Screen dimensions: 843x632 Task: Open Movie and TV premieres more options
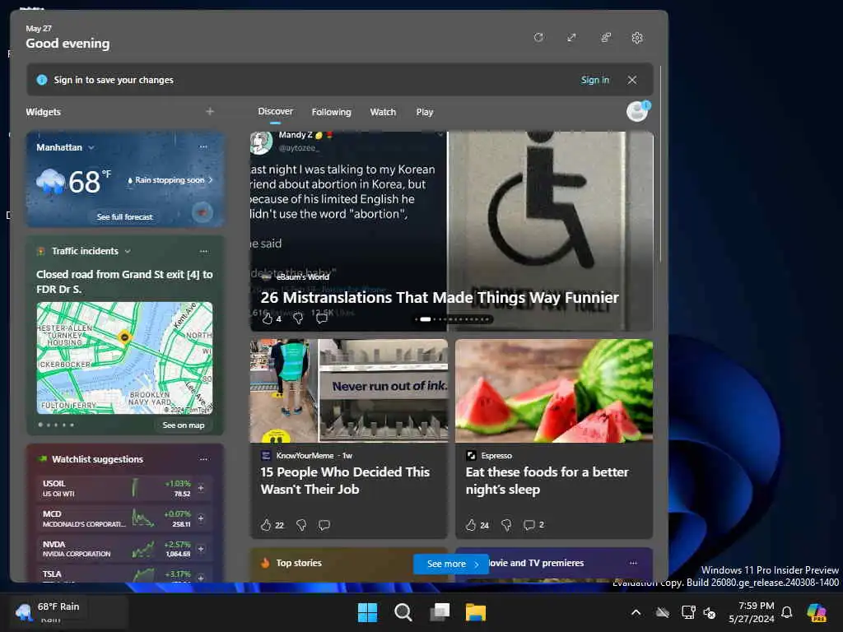coord(633,563)
